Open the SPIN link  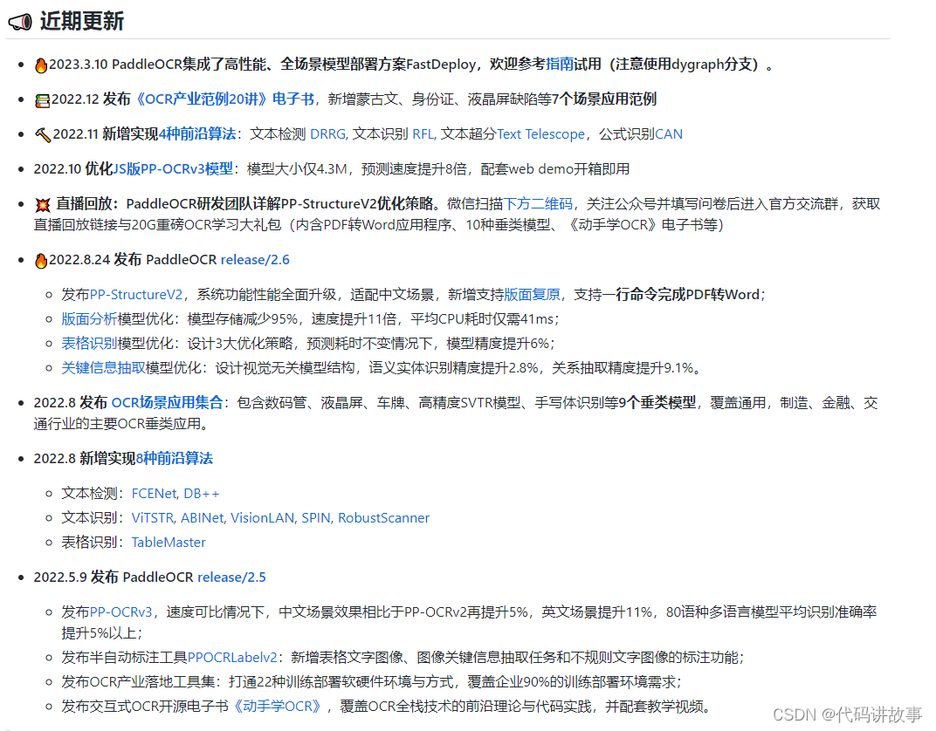(316, 518)
